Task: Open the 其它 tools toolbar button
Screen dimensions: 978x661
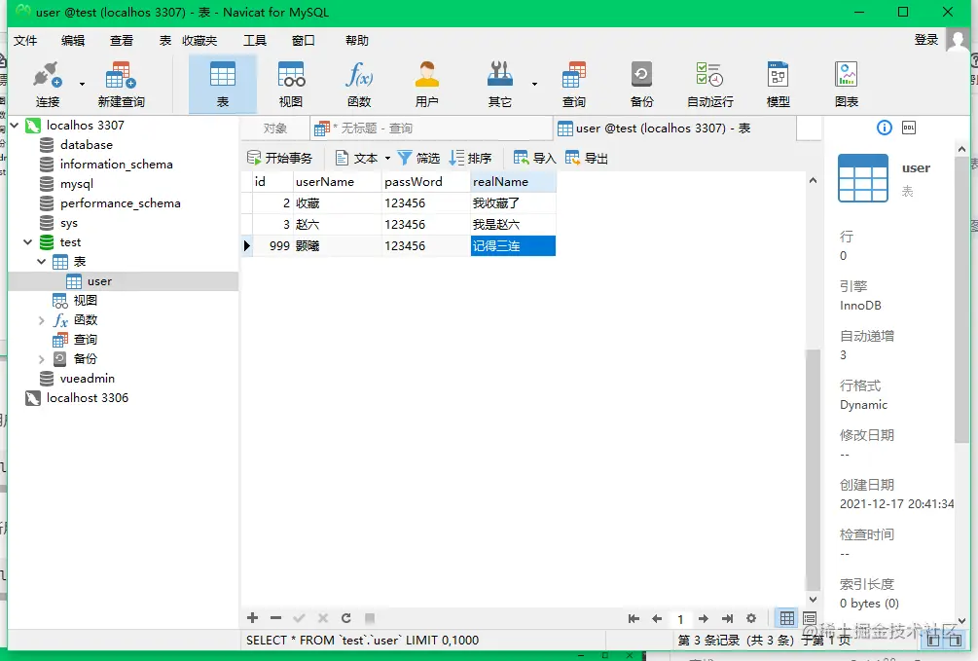Action: coord(499,85)
